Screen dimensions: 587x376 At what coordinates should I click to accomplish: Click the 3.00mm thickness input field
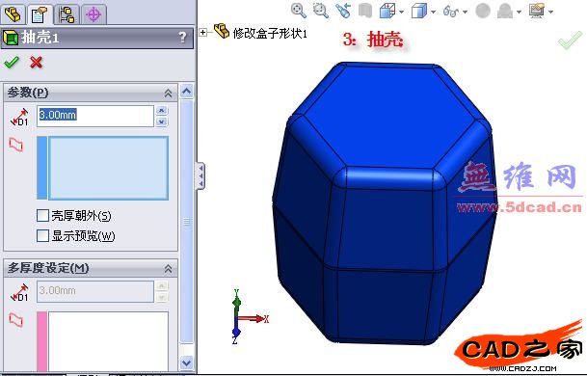(95, 116)
